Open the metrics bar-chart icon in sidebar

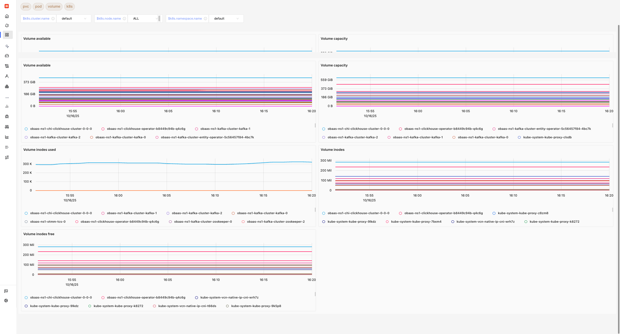7,106
